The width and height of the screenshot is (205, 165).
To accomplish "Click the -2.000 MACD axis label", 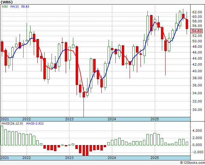I will tap(197, 152).
